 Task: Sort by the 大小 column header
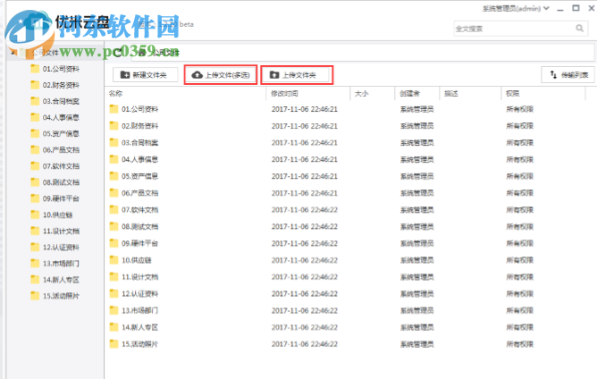pos(361,93)
